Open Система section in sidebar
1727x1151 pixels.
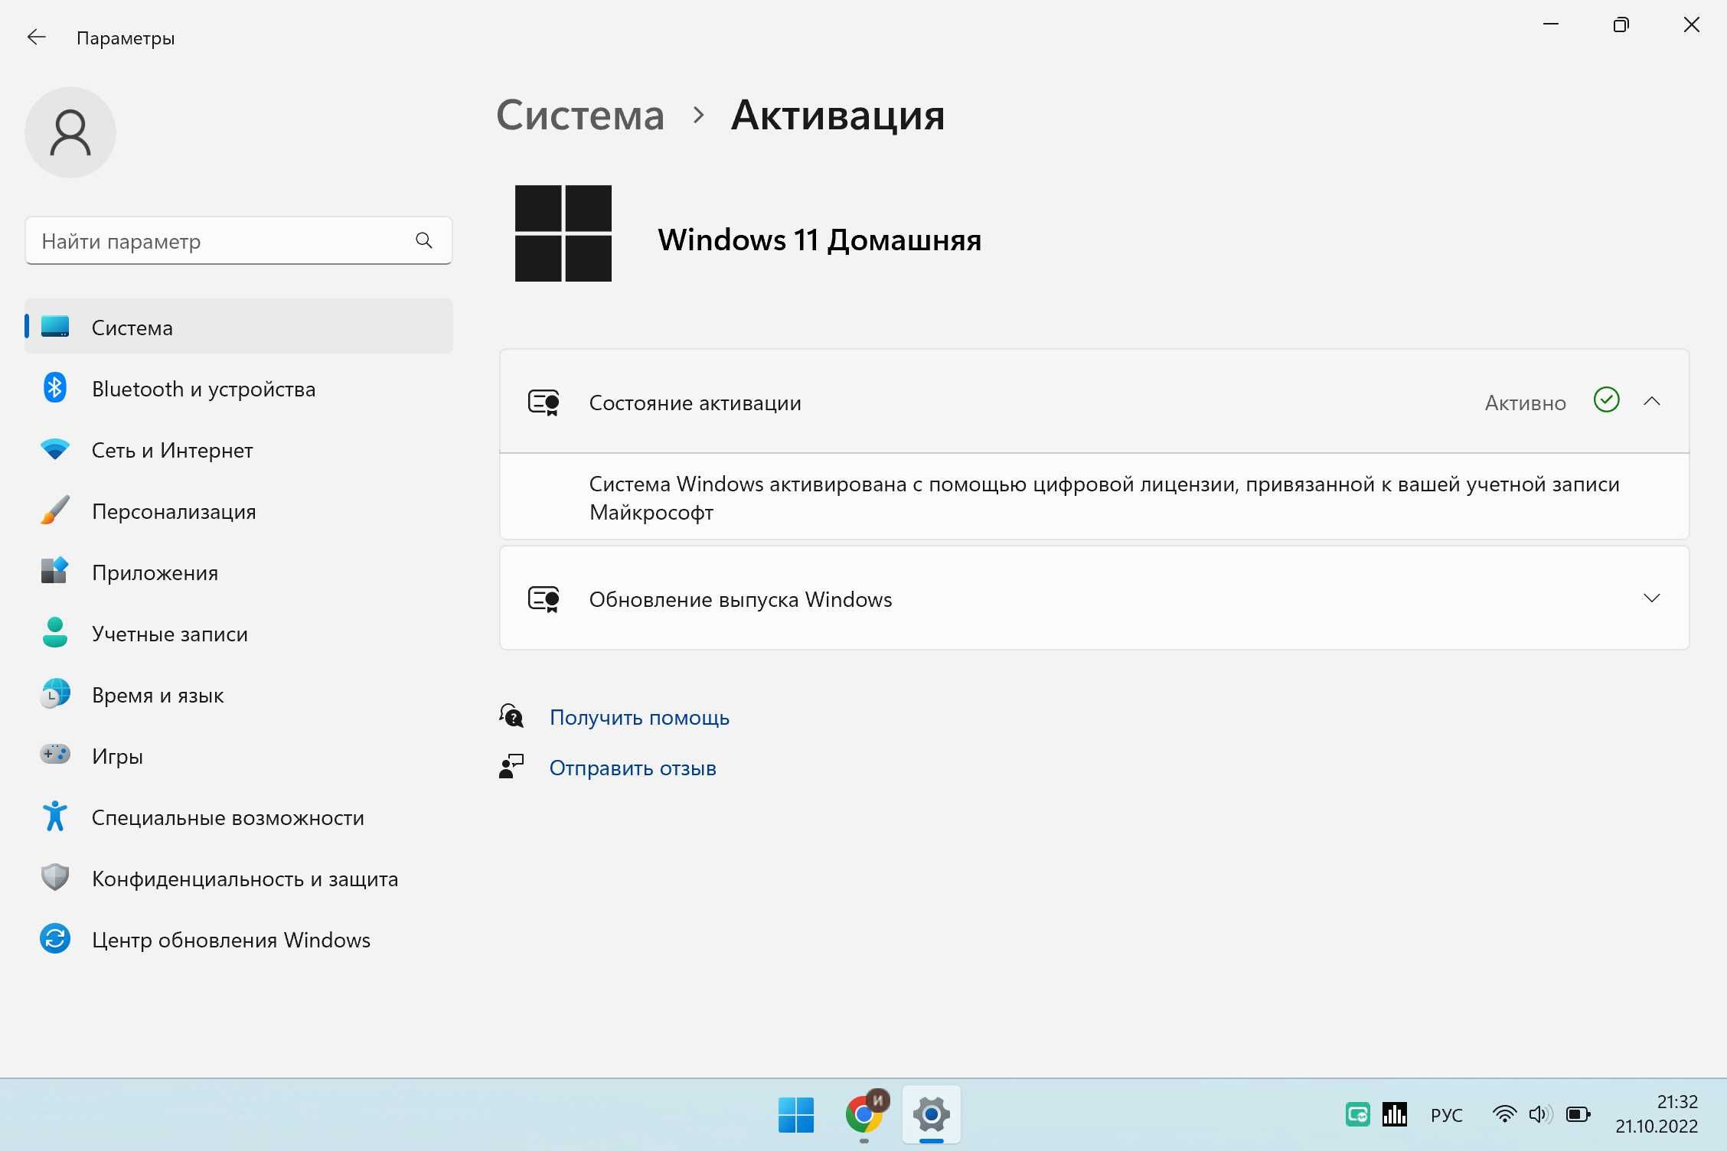[x=238, y=327]
